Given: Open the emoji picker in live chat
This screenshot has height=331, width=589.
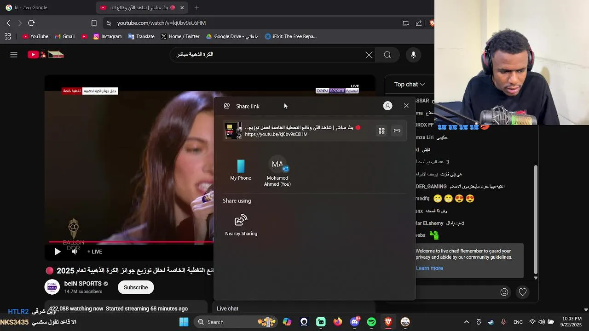Looking at the screenshot, I should [x=504, y=292].
